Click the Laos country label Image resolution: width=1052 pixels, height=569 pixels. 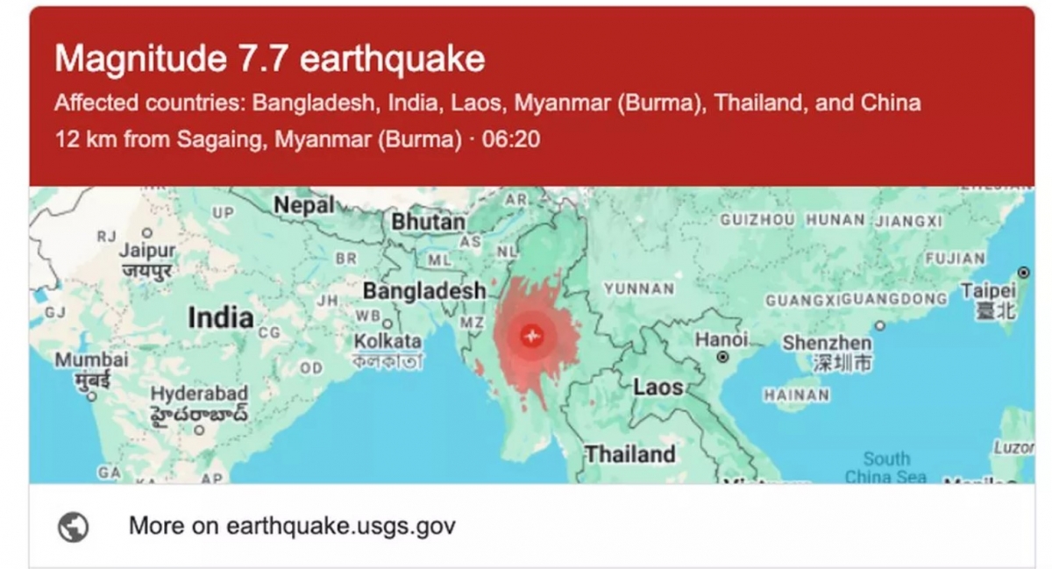659,387
